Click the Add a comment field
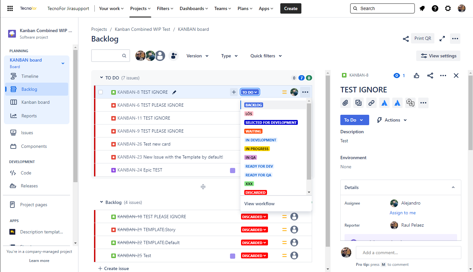This screenshot has height=272, width=473. (x=408, y=253)
